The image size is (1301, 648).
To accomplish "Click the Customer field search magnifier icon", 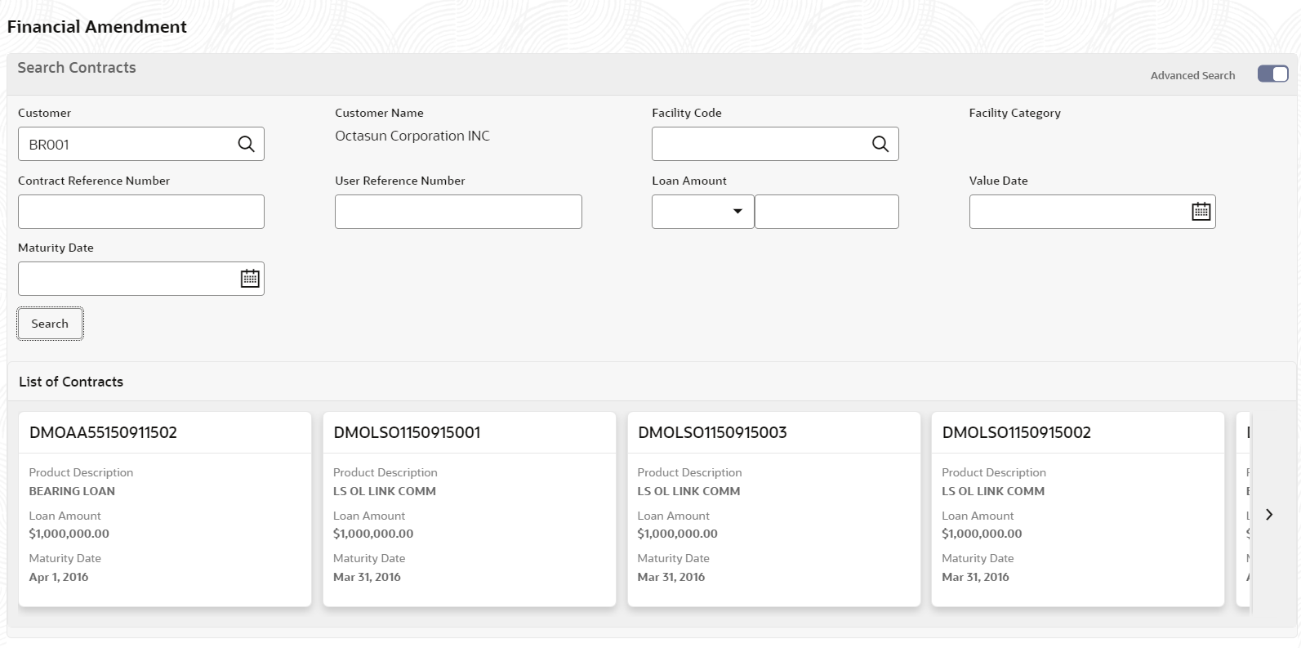I will coord(246,145).
